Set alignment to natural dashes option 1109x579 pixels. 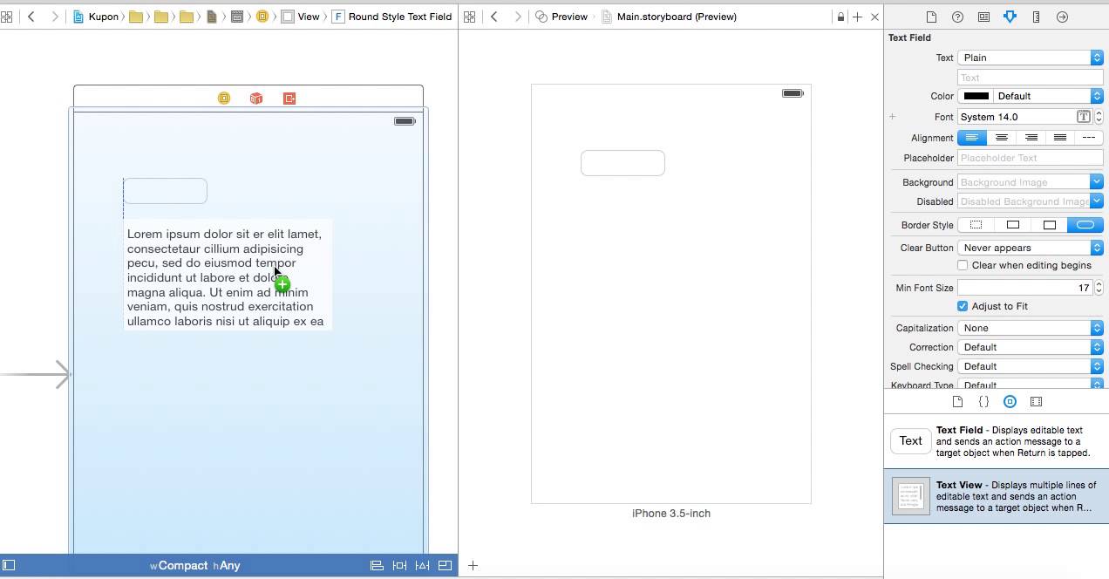tap(1088, 138)
